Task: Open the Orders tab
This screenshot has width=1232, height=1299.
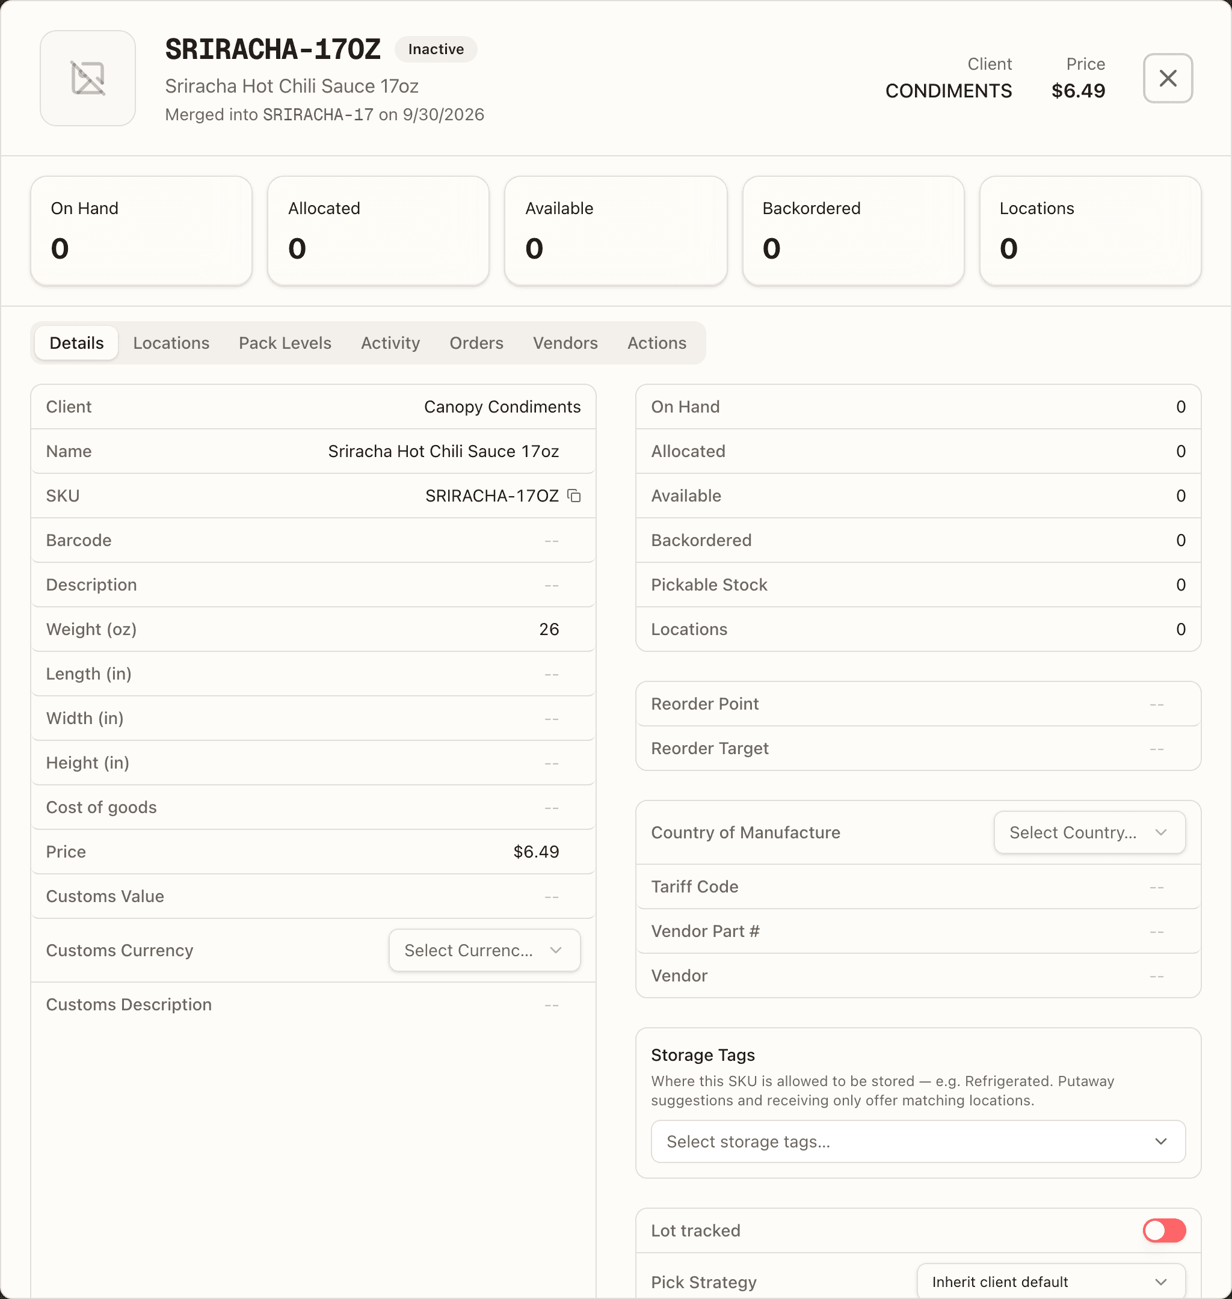Action: point(476,343)
